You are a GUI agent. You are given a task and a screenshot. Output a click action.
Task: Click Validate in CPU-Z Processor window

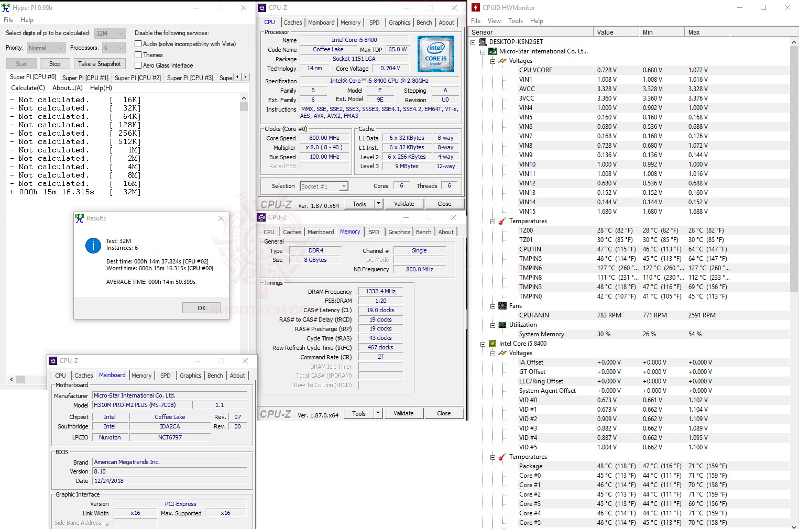tap(404, 204)
